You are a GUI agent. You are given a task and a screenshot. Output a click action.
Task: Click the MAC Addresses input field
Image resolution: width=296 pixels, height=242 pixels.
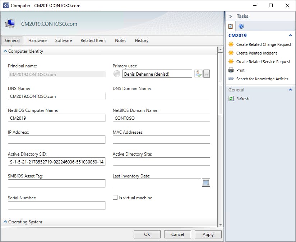pos(161,140)
